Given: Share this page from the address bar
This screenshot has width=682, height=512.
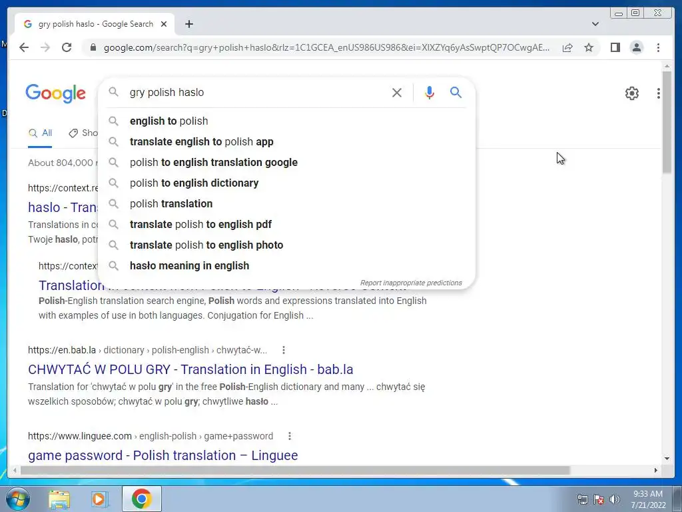Looking at the screenshot, I should (567, 47).
